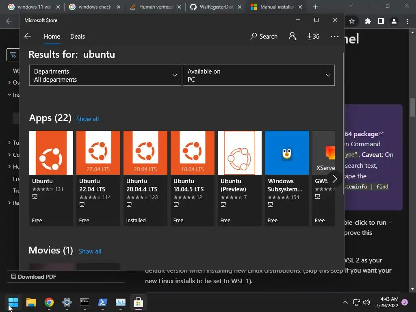Viewport: 416px width, 312px height.
Task: Close the Manual installation Chrome tab
Action: tap(300, 7)
